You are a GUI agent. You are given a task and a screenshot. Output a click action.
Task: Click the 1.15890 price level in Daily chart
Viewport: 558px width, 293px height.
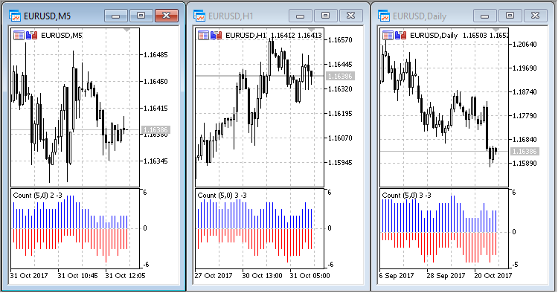point(525,163)
